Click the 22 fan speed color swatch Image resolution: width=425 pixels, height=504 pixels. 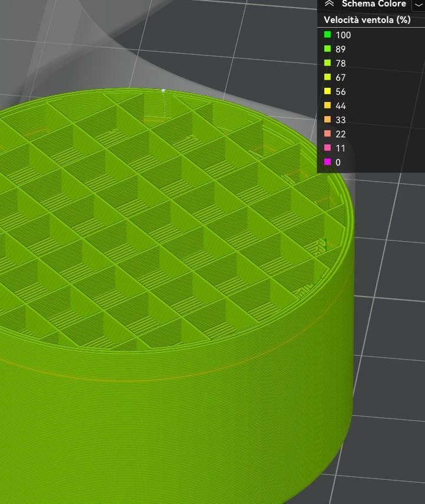point(327,133)
